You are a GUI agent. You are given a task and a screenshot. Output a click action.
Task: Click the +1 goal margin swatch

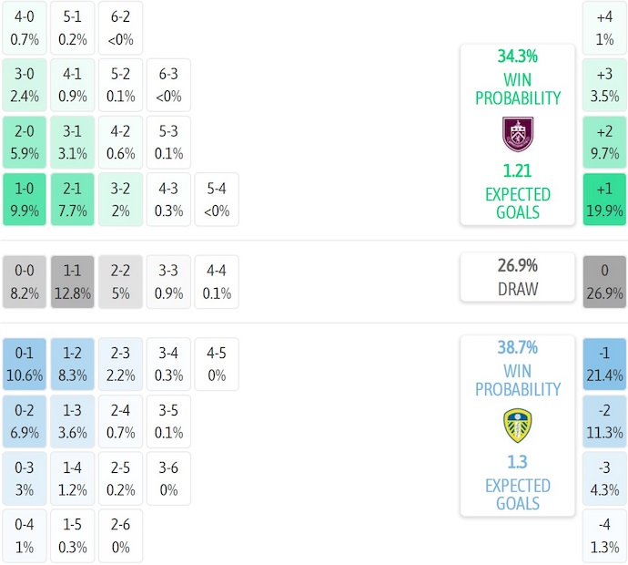[604, 200]
